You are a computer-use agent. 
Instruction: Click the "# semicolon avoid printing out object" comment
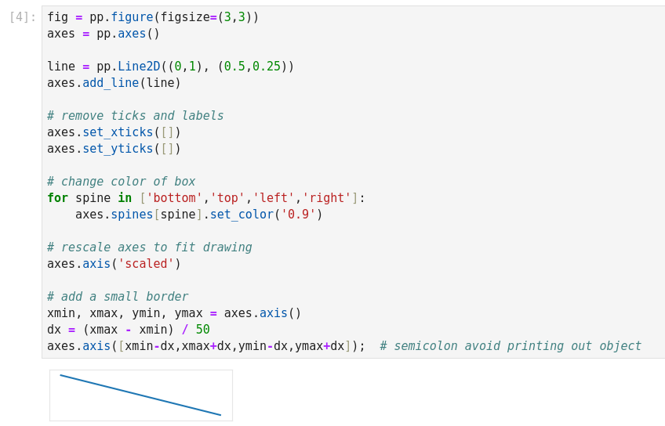[x=510, y=346]
